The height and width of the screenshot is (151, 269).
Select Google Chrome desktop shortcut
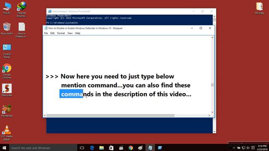(7, 71)
